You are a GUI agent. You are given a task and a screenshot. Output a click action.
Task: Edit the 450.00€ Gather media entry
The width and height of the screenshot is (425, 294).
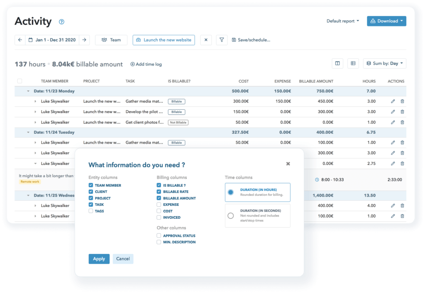[x=393, y=101]
